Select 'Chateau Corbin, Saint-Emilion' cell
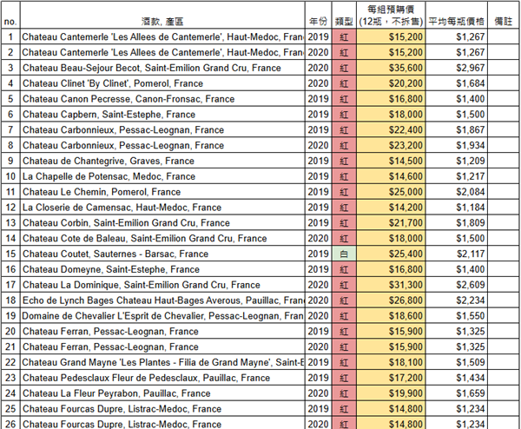The height and width of the screenshot is (429, 521). point(162,223)
